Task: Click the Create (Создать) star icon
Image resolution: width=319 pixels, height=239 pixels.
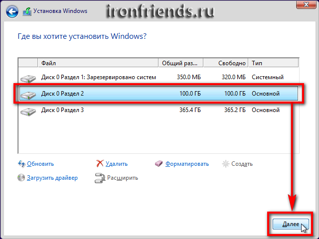Action: (x=226, y=164)
